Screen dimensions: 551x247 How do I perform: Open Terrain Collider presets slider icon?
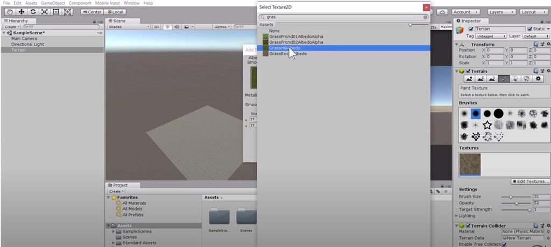coord(541,226)
